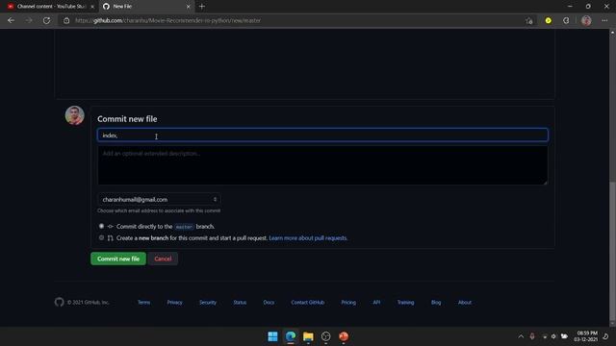Open the notification center icon
This screenshot has height=346, width=616.
[x=605, y=336]
